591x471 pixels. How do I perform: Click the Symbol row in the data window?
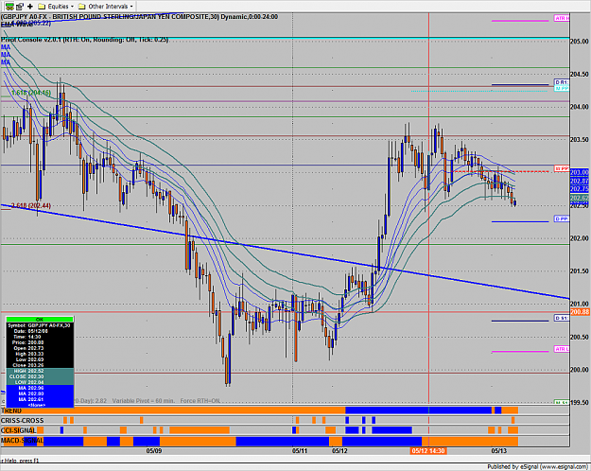pyautogui.click(x=40, y=325)
